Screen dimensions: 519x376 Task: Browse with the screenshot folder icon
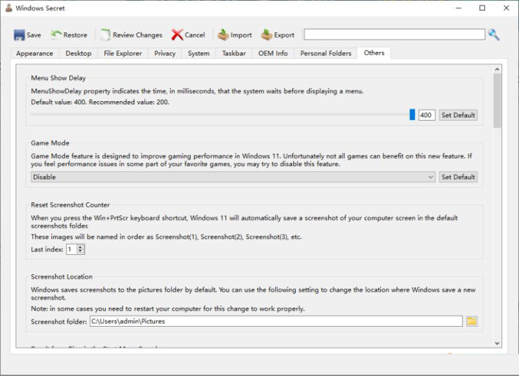(x=472, y=321)
